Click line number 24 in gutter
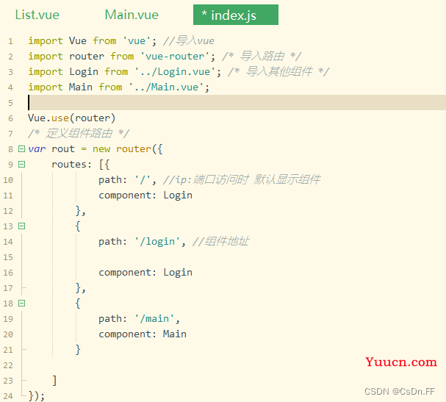Image resolution: width=446 pixels, height=402 pixels. click(x=8, y=396)
